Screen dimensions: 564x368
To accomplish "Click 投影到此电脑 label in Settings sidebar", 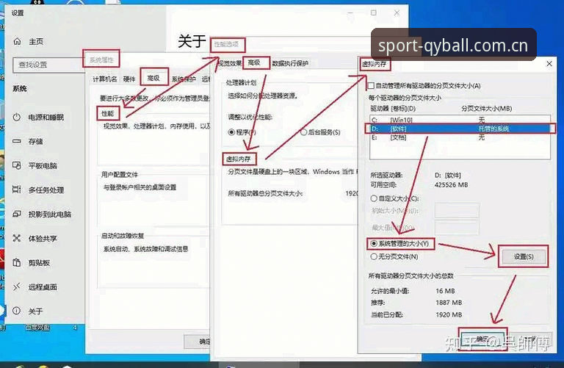I will (50, 214).
